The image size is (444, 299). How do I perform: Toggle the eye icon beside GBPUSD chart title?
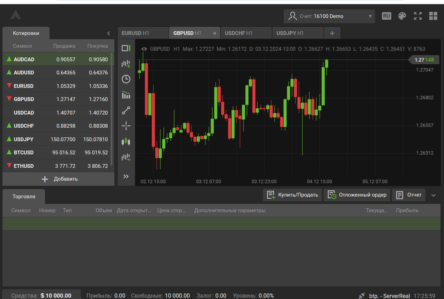[x=144, y=49]
